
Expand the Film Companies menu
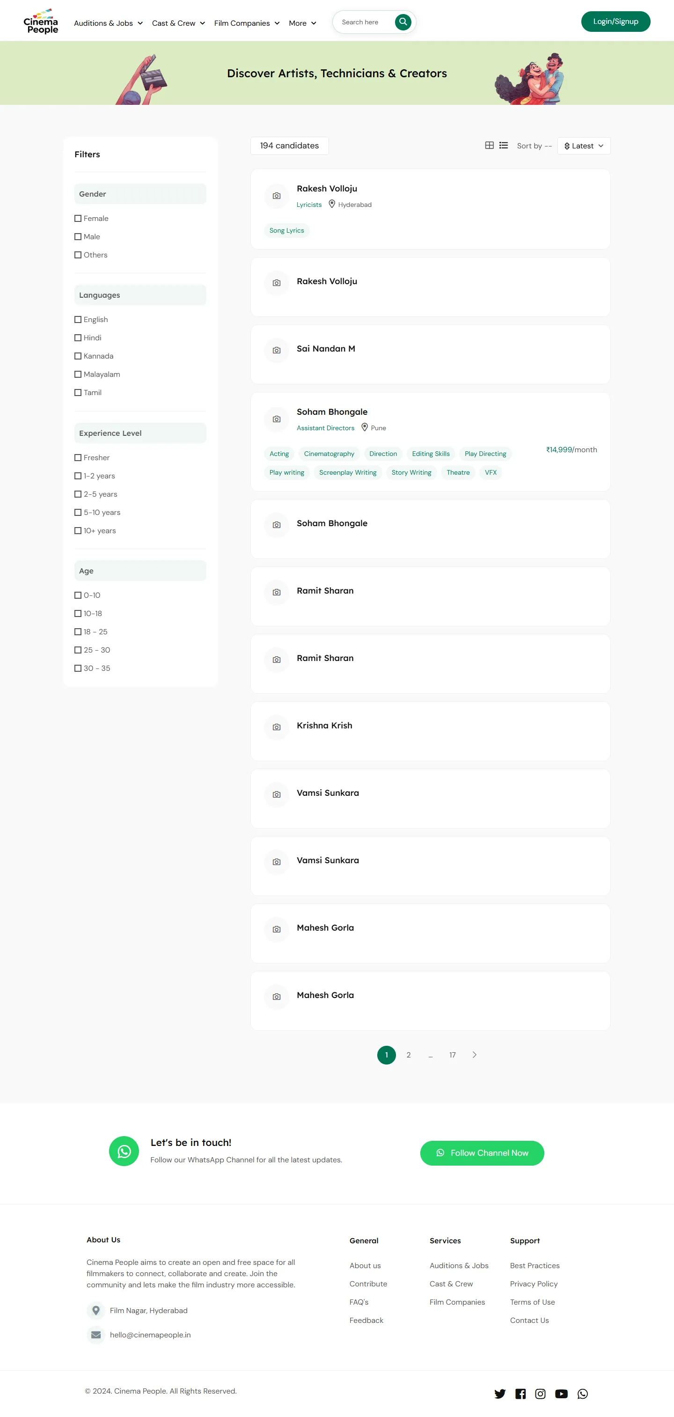247,23
